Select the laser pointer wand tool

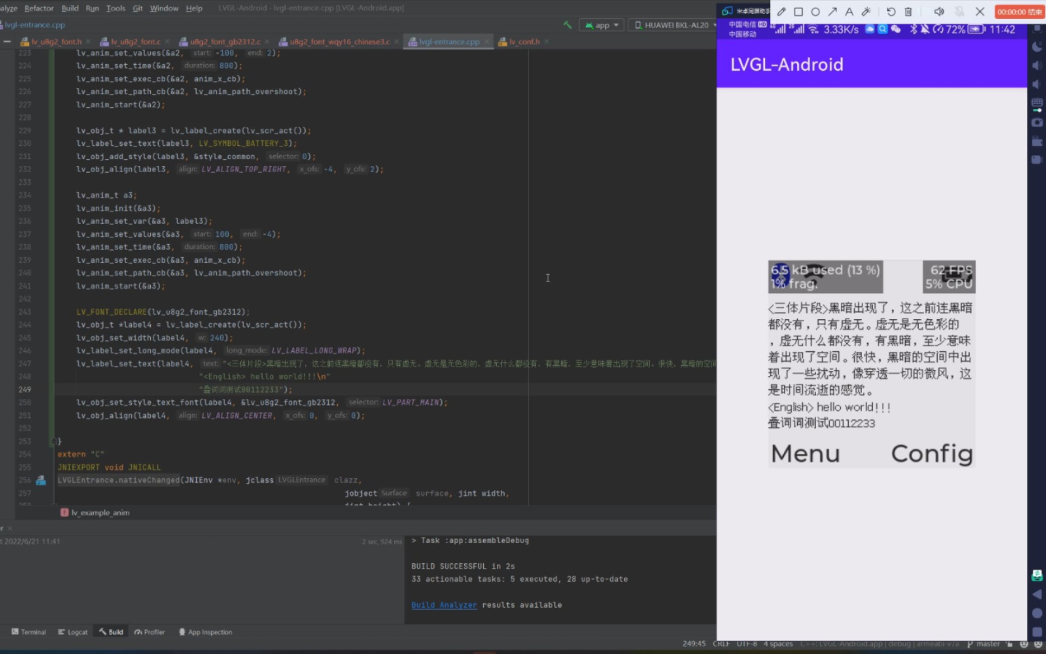pos(866,12)
